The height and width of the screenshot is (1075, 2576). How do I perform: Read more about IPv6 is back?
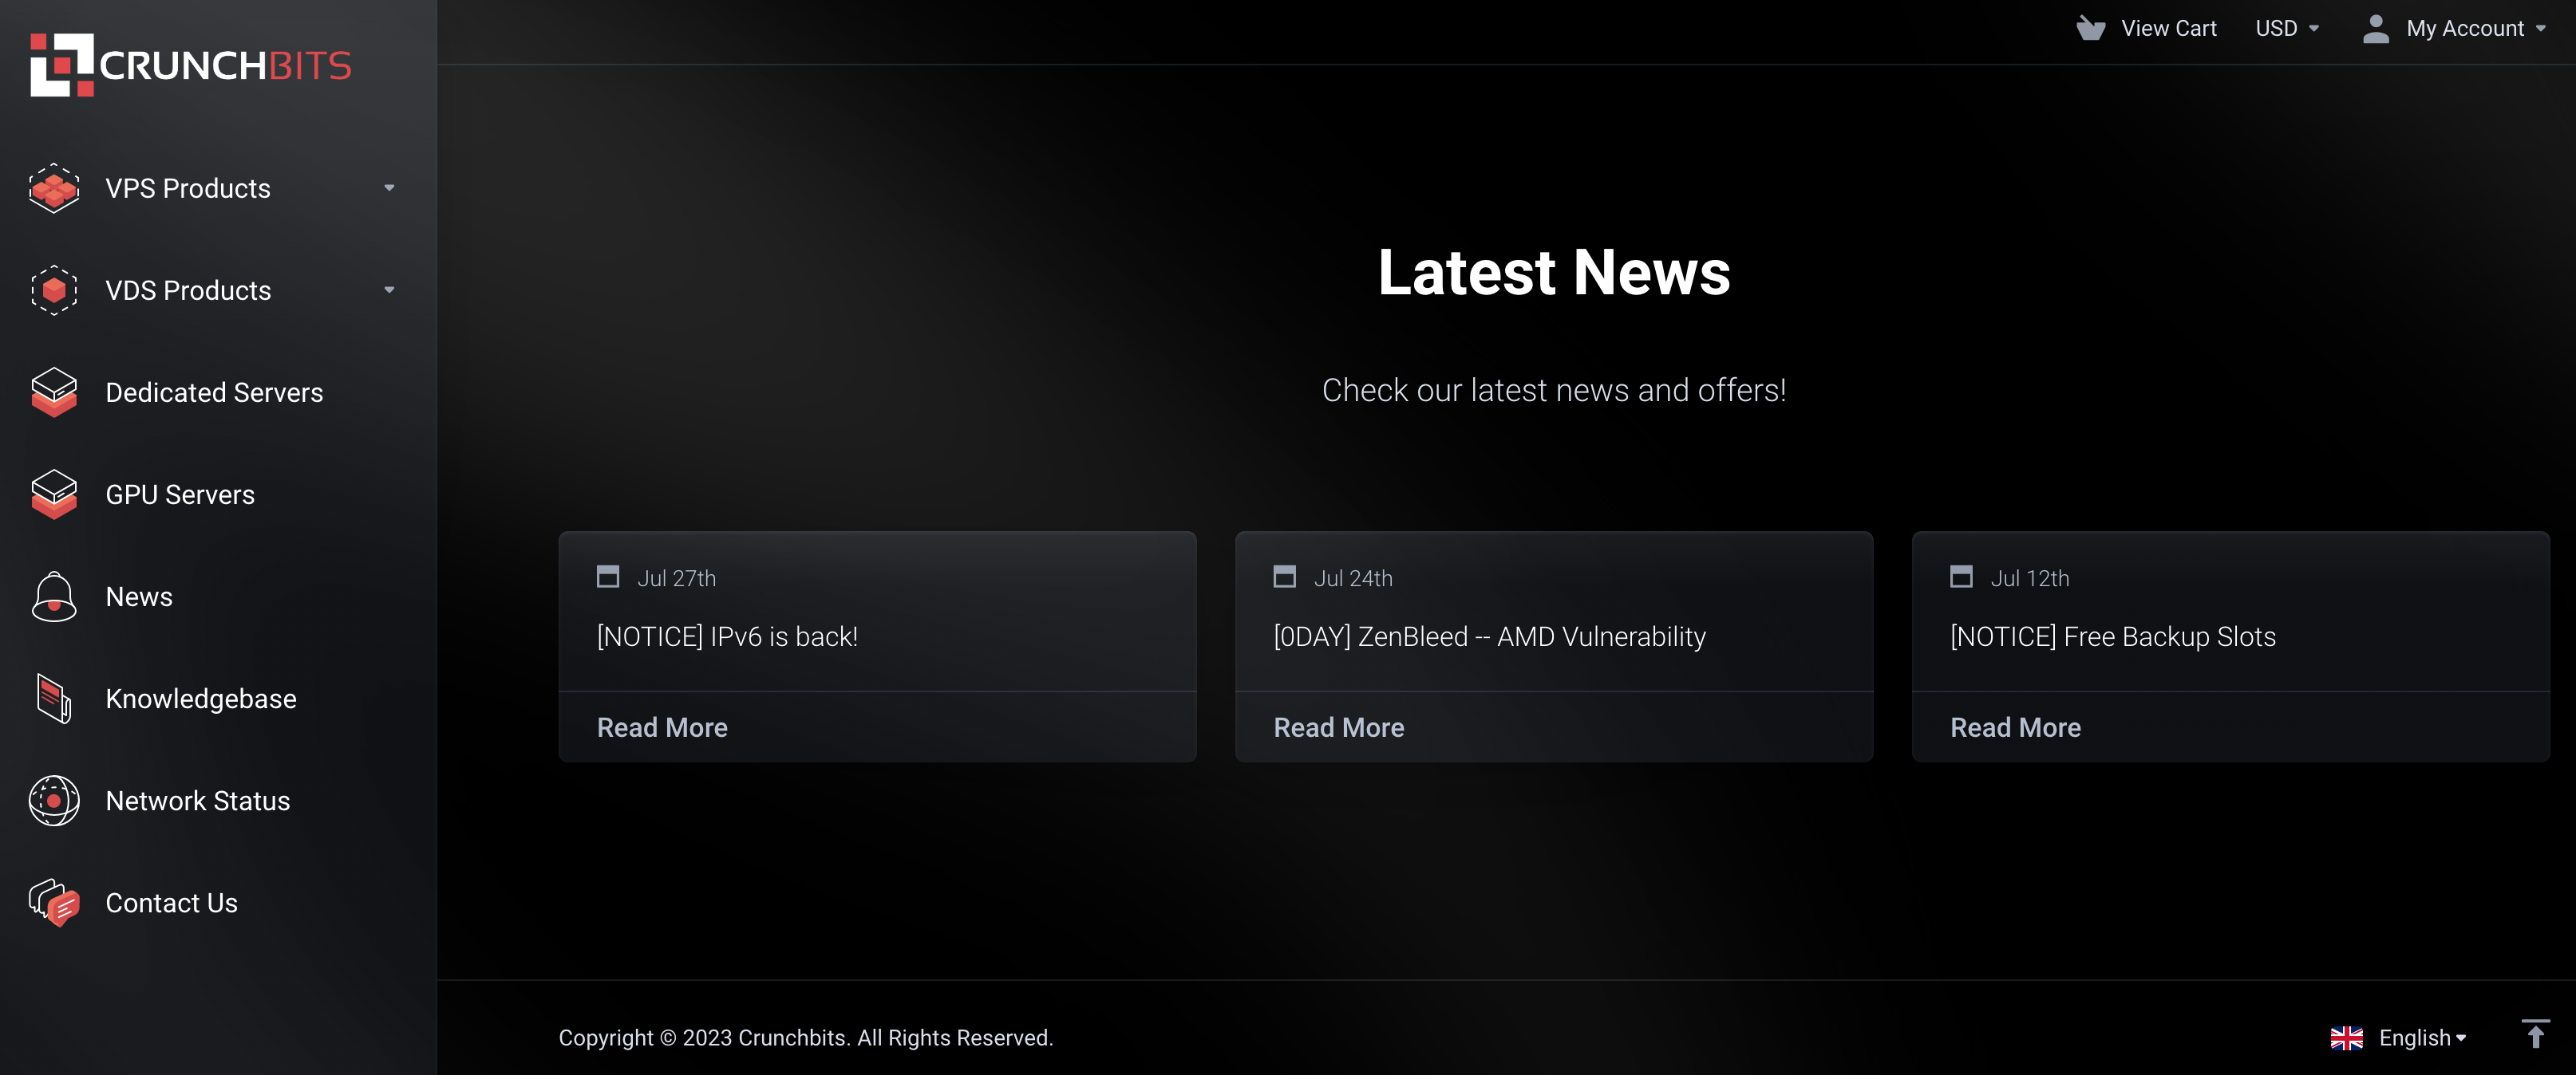pos(662,727)
